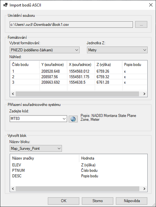156x207 pixels.
Task: Cancel with the Storno button
Action: (x=97, y=201)
